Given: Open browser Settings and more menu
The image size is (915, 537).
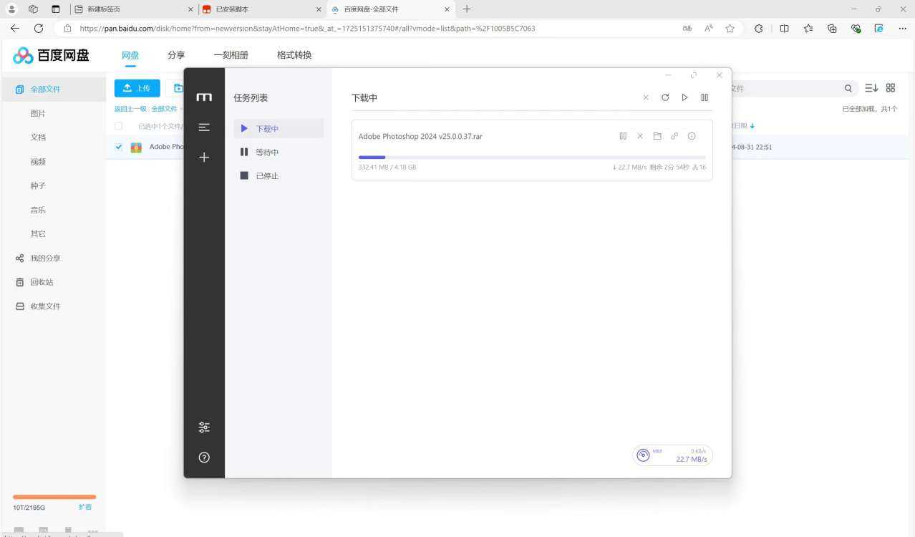Looking at the screenshot, I should [901, 29].
